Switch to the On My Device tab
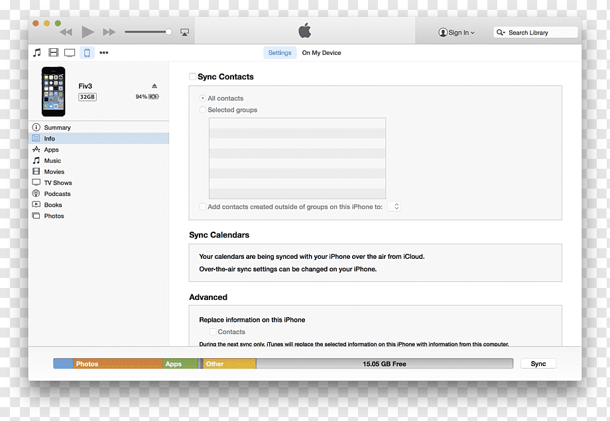 coord(322,53)
